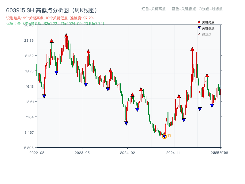The width and height of the screenshot is (245, 184).
Task: Click the red triangle marker near the 2024-02 area
Action: [x=133, y=95]
